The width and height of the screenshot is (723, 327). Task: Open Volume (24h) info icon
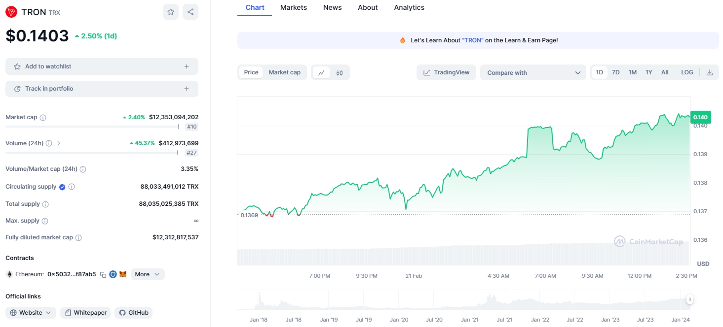coord(49,143)
